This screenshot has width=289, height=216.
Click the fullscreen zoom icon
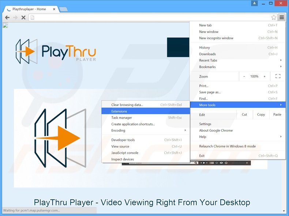pos(278,77)
